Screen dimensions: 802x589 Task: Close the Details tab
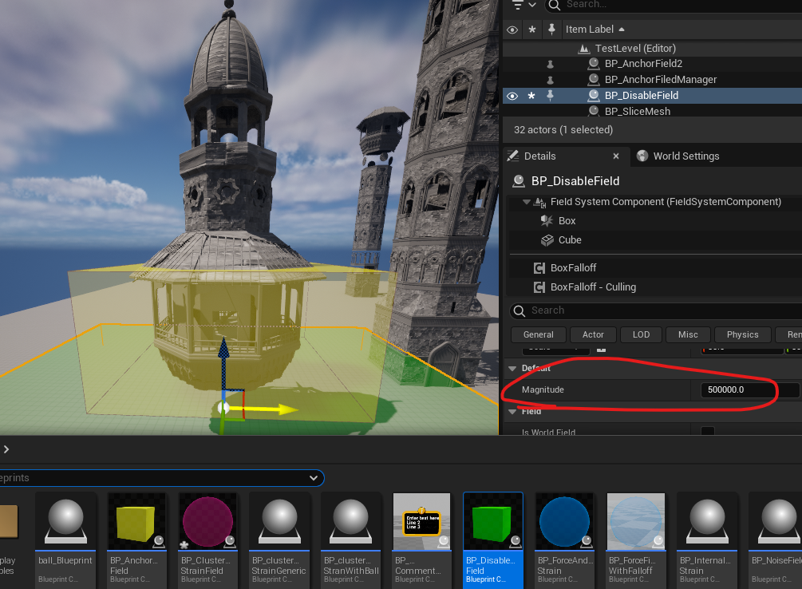tap(616, 156)
